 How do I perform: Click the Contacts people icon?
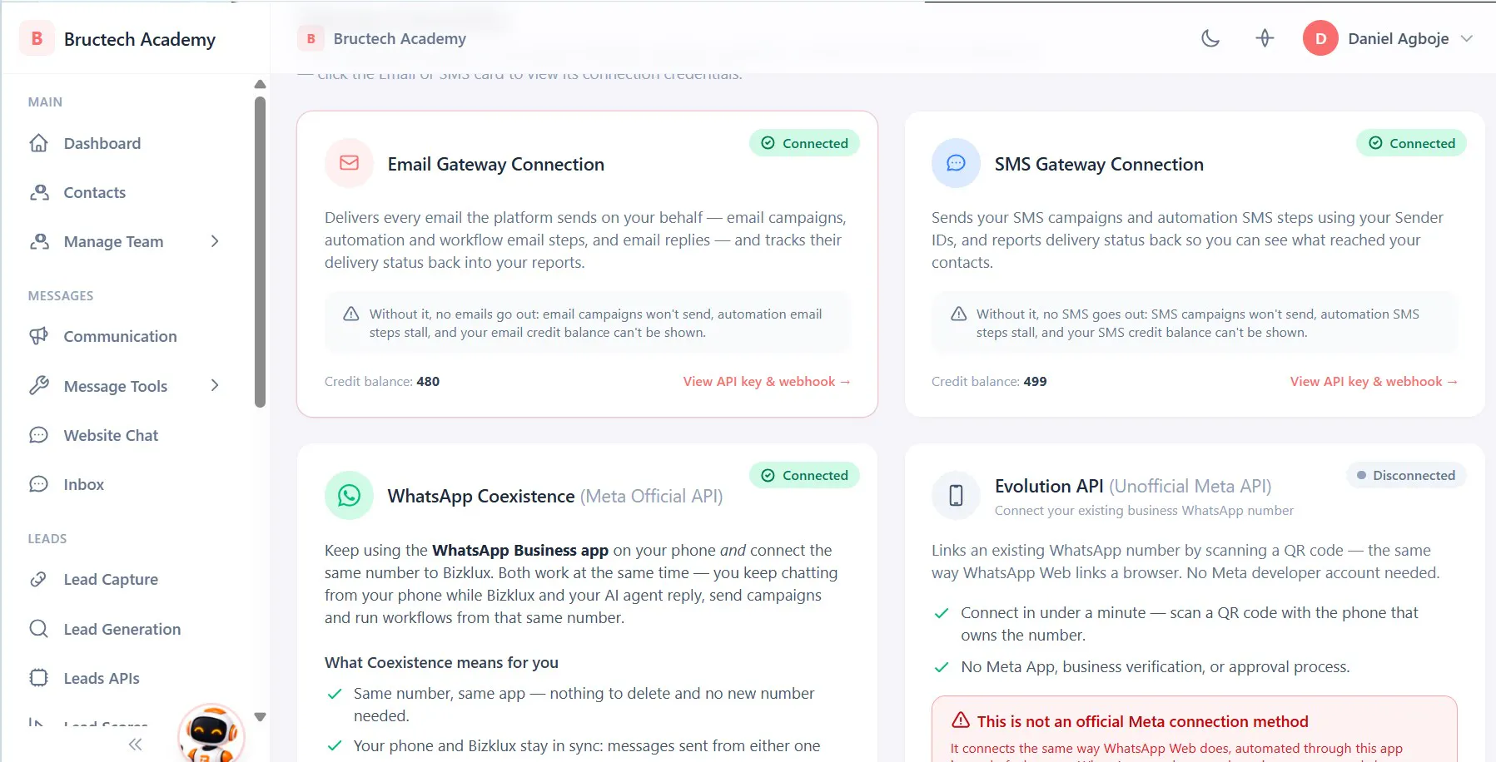[39, 192]
